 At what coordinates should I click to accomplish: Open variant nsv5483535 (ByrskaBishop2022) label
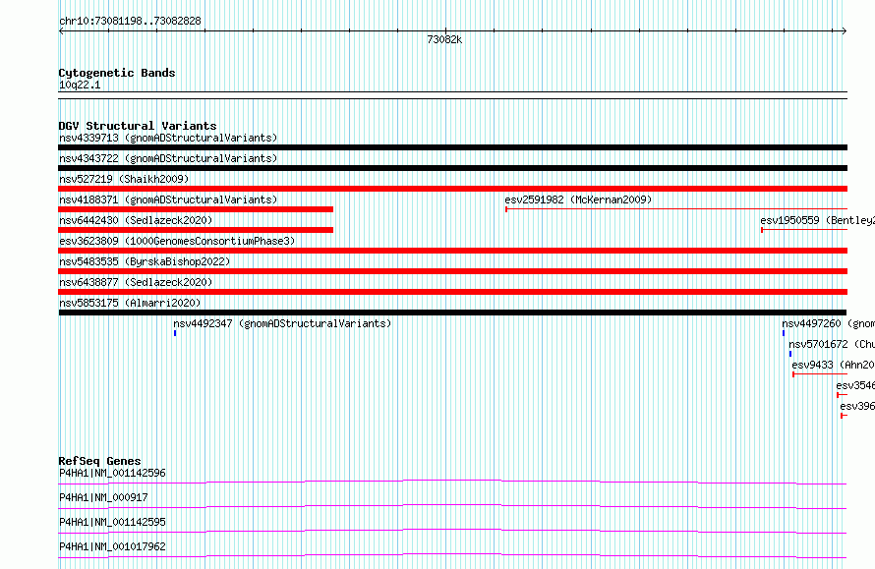pyautogui.click(x=145, y=261)
